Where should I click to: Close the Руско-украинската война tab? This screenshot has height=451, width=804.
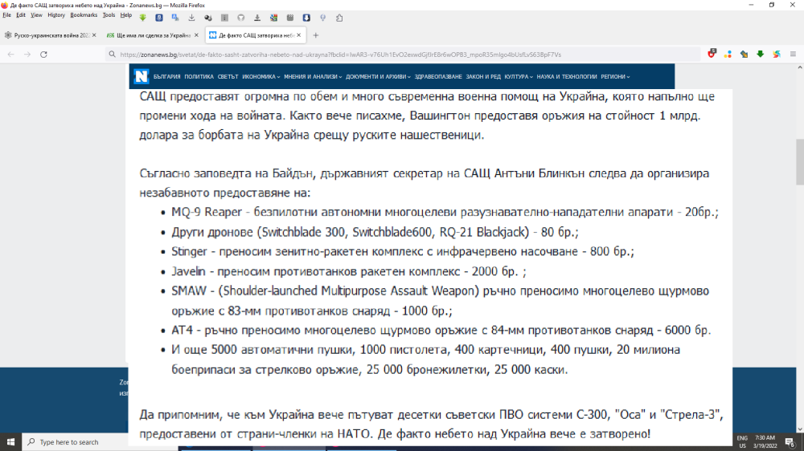click(94, 35)
